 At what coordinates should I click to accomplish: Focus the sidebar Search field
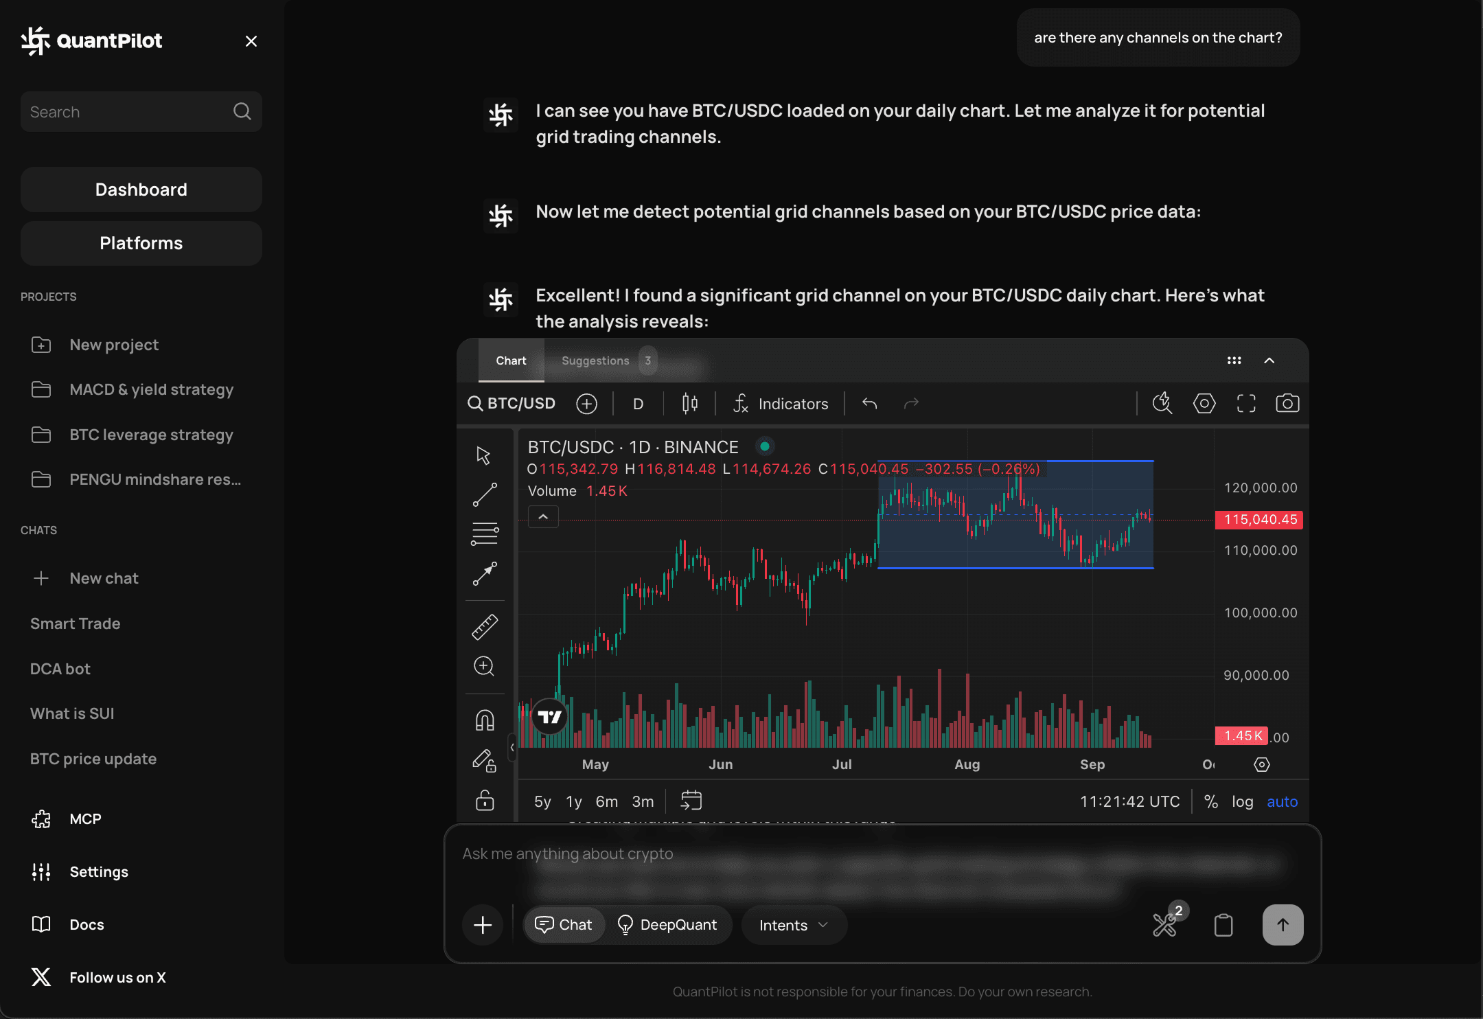pyautogui.click(x=141, y=111)
